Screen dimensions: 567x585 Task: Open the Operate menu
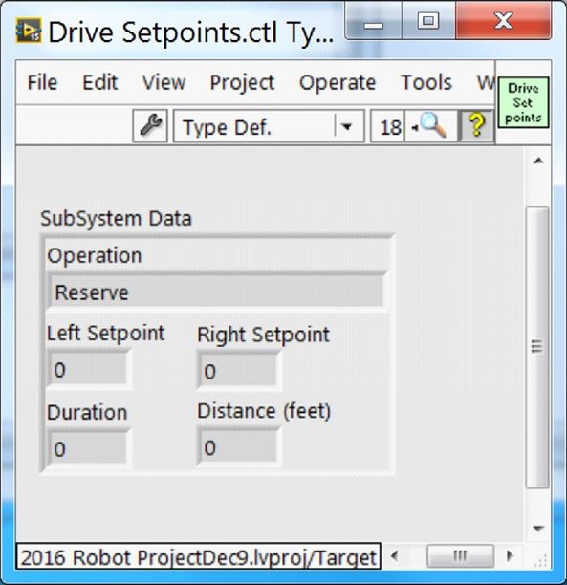338,82
